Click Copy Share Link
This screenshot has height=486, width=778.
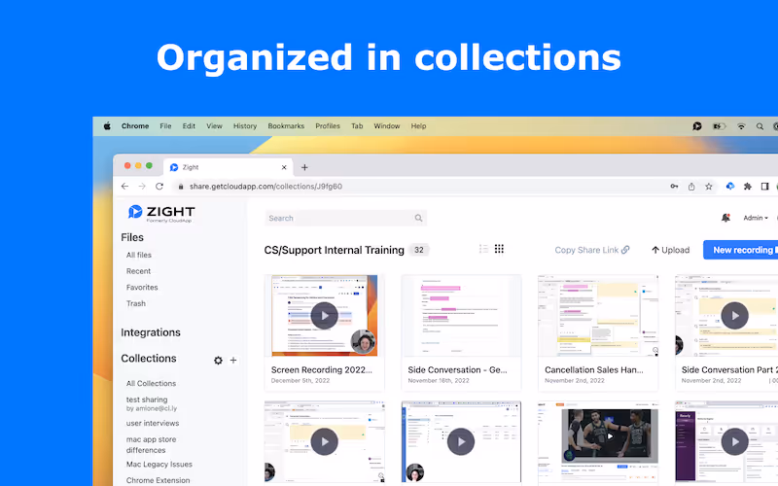592,250
